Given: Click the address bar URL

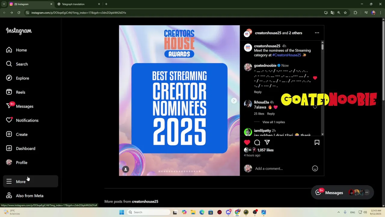Looking at the screenshot, I should [x=79, y=13].
